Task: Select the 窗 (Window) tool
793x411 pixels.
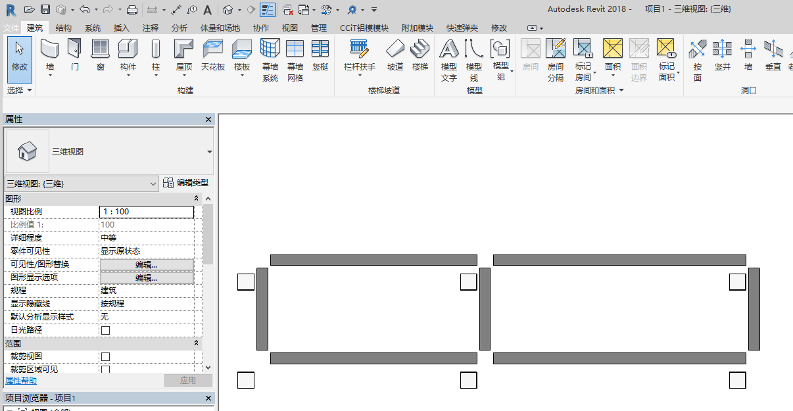Action: [x=100, y=55]
